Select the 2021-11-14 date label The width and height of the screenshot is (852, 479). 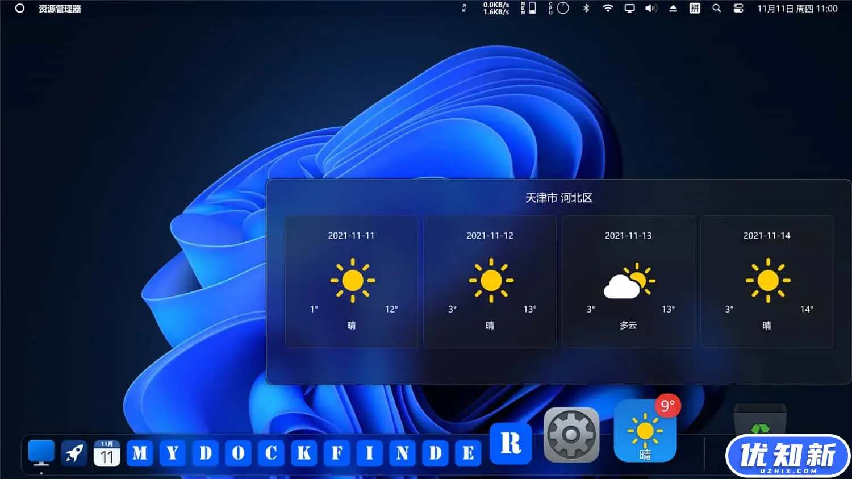767,235
